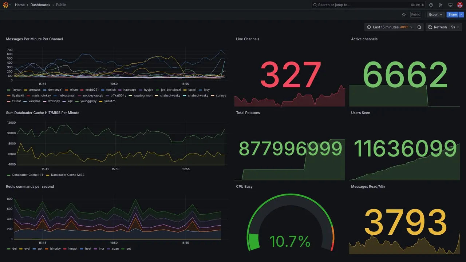Image resolution: width=466 pixels, height=262 pixels.
Task: Click the 327 live channels value
Action: click(x=291, y=75)
